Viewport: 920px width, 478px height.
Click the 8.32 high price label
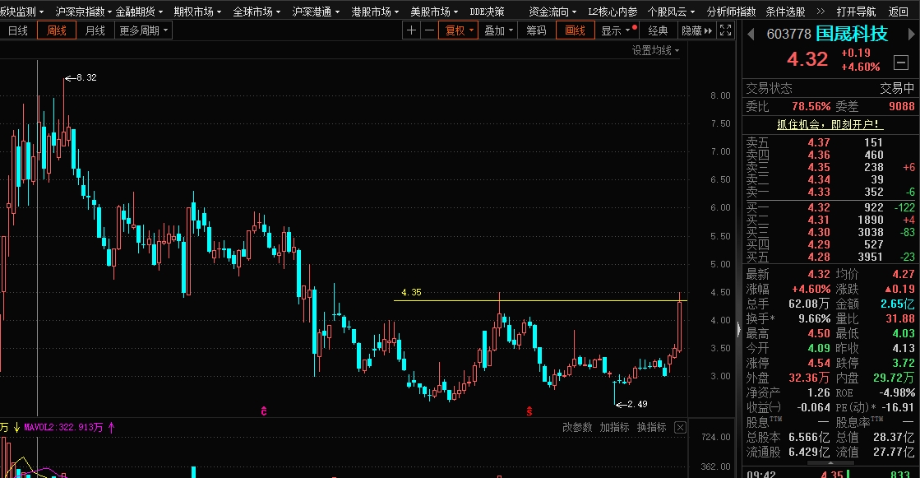(x=86, y=77)
